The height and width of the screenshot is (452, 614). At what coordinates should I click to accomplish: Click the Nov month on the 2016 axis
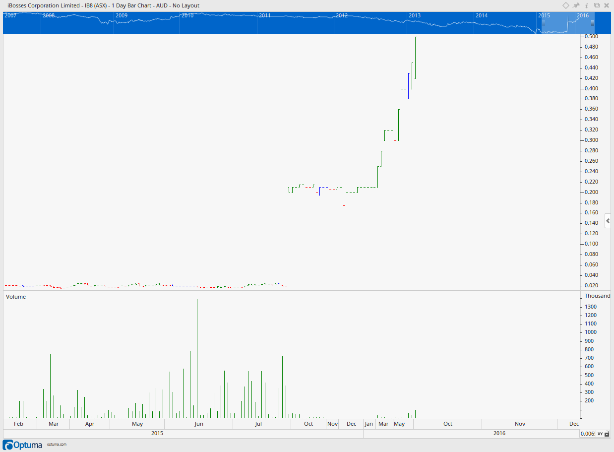click(520, 424)
